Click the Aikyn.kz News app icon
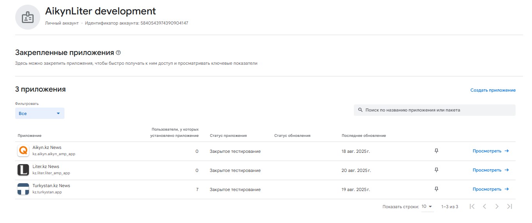The height and width of the screenshot is (223, 532). pyautogui.click(x=23, y=151)
